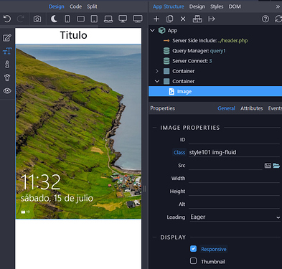Toggle the eye preview icon
The image size is (282, 269).
pos(7,91)
